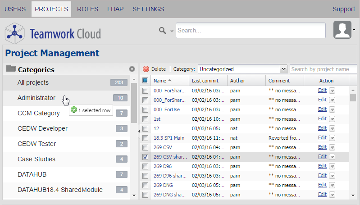Open categories settings gear icon
Screen dimensions: 360x205
click(x=132, y=69)
